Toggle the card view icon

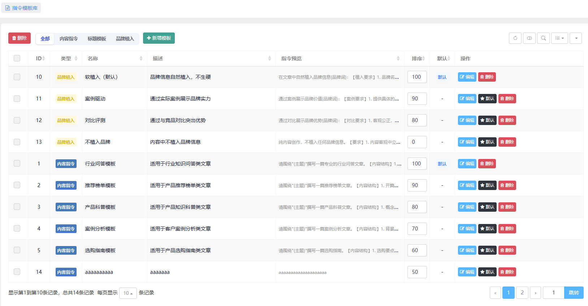pos(529,38)
